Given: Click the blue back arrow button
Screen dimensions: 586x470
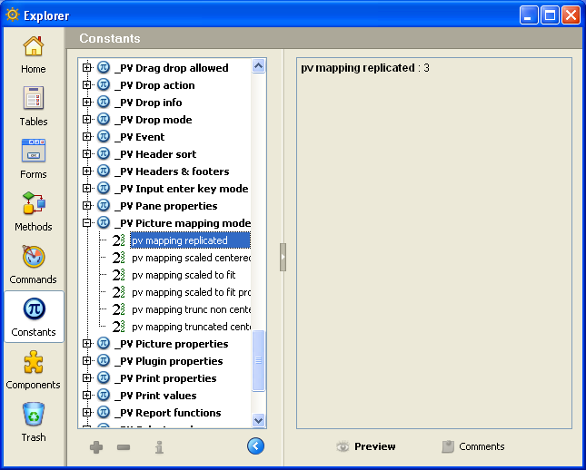Looking at the screenshot, I should coord(255,446).
